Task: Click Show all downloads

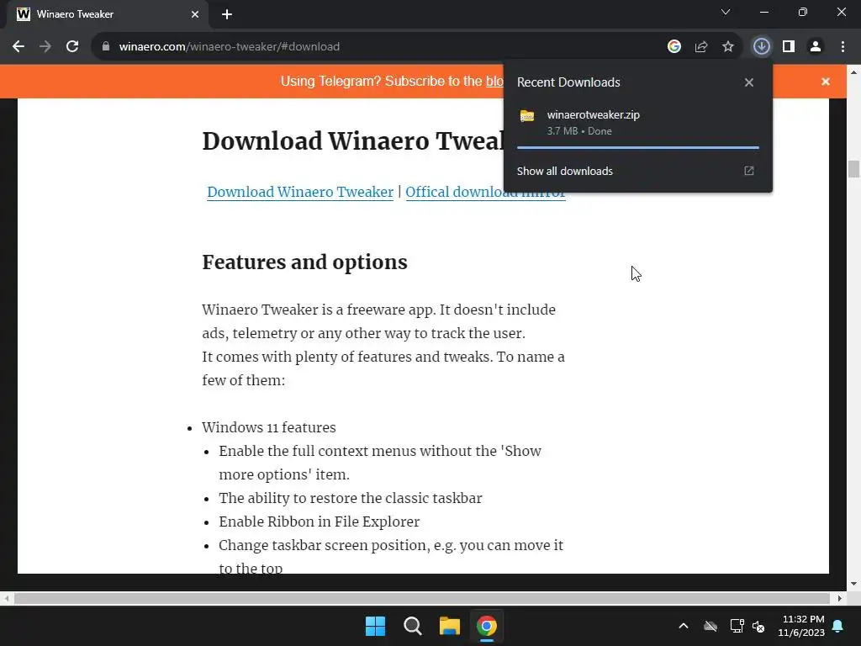Action: [564, 171]
